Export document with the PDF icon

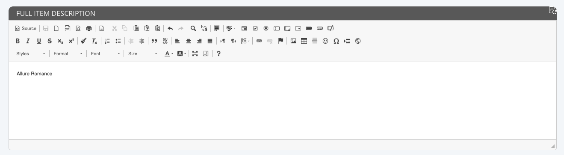click(x=68, y=28)
